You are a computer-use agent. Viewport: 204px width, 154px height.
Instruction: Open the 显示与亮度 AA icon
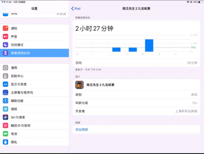(x=5, y=84)
